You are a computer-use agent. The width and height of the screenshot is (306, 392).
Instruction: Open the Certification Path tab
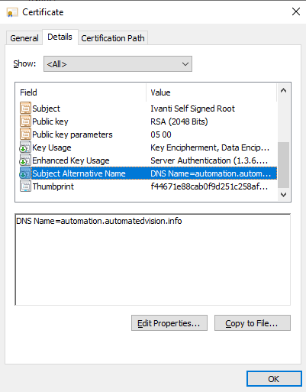tap(113, 38)
